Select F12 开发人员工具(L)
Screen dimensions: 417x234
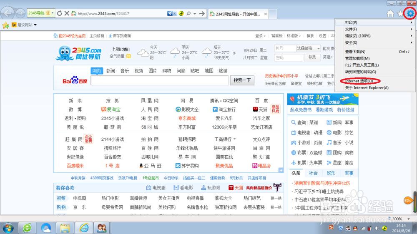tap(375, 65)
